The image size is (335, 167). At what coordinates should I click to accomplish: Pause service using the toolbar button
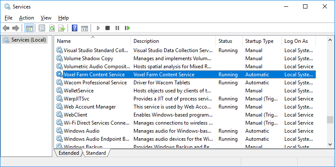pos(117,28)
